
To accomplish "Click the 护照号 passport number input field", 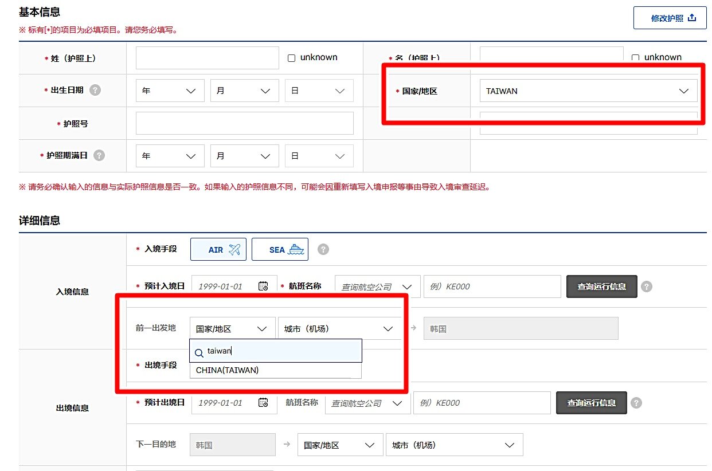I will point(244,123).
